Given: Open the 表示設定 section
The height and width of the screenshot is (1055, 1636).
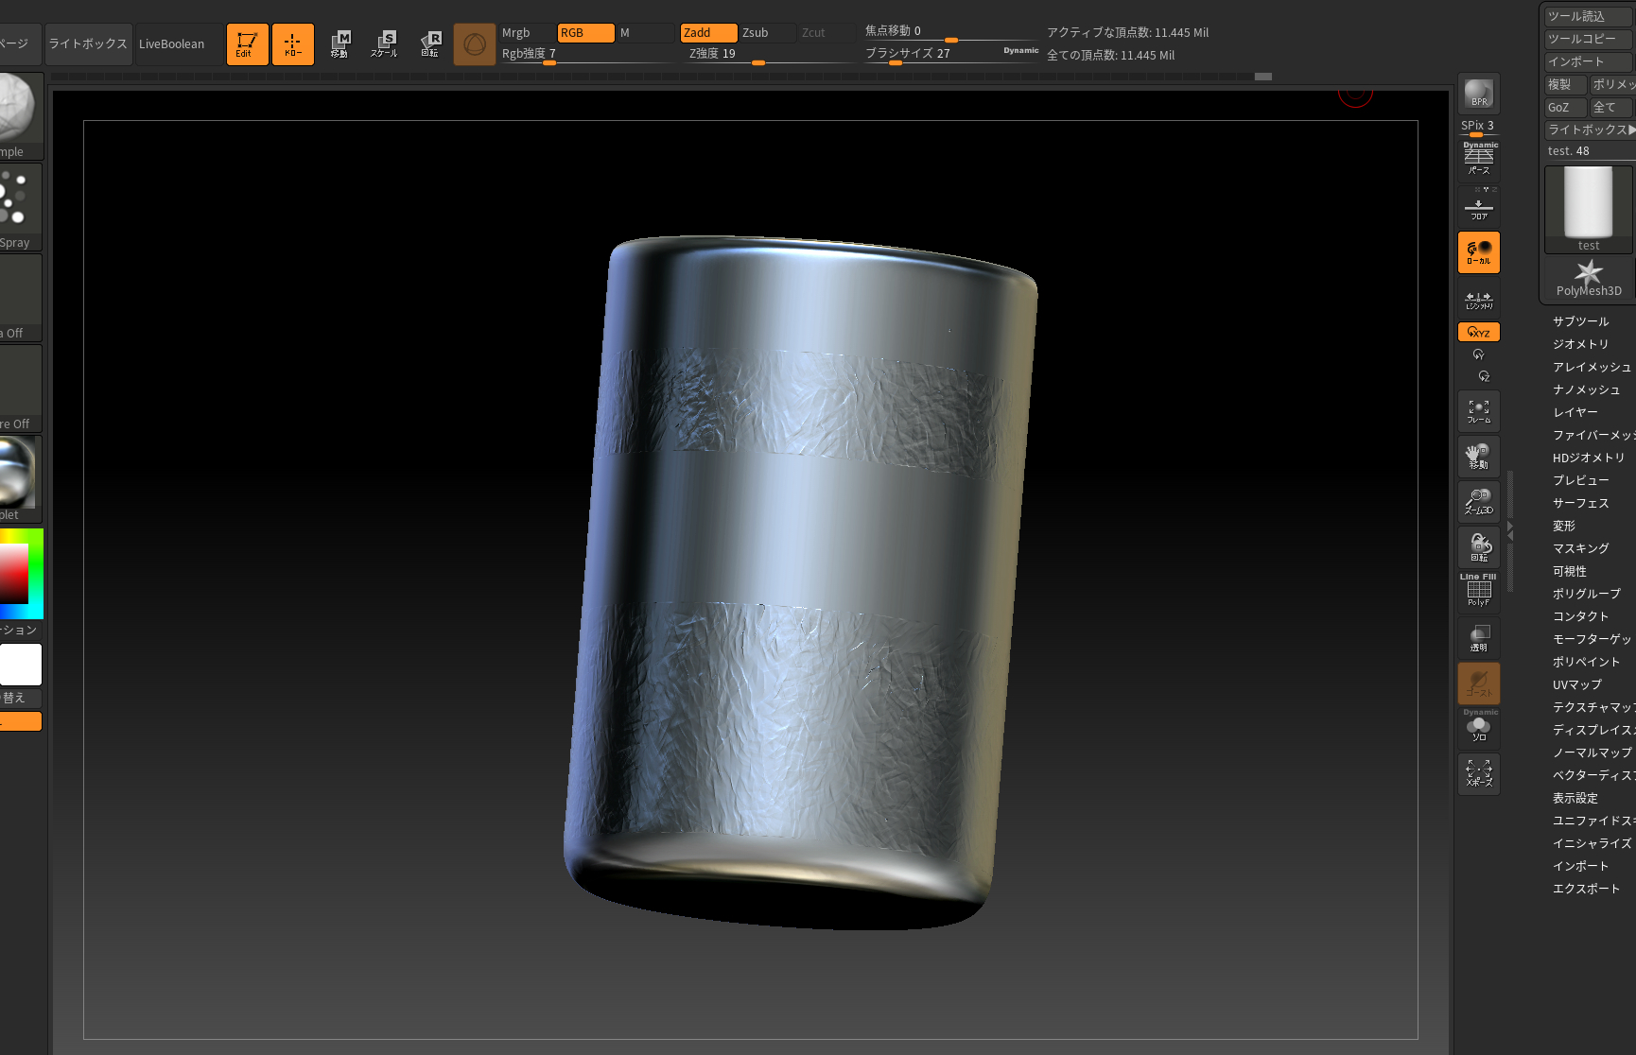Looking at the screenshot, I should (x=1575, y=798).
